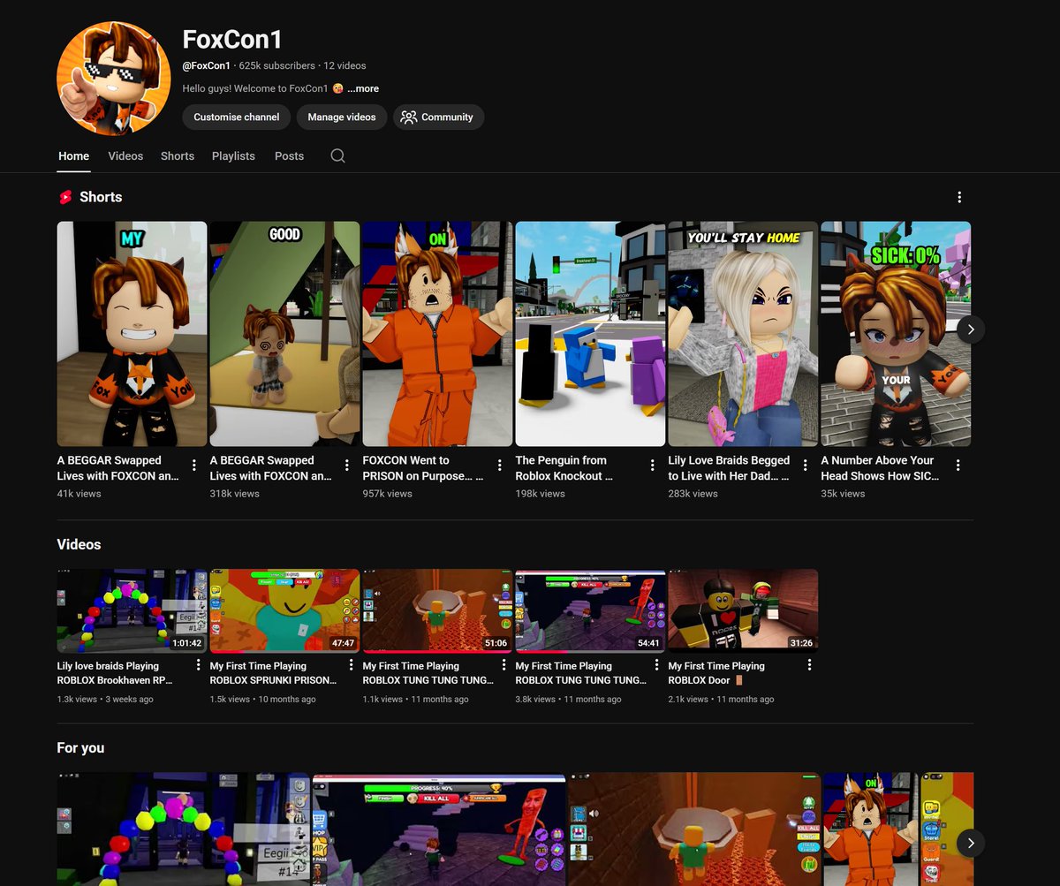The height and width of the screenshot is (886, 1060).
Task: Open title A Number Above Your Head
Action: tap(880, 468)
